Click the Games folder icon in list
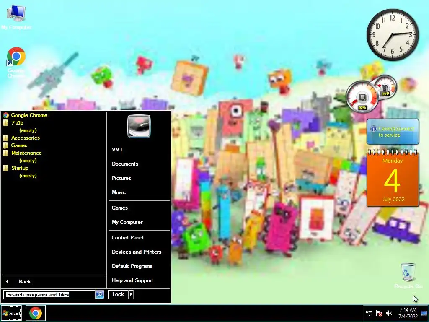The height and width of the screenshot is (322, 429). point(6,145)
